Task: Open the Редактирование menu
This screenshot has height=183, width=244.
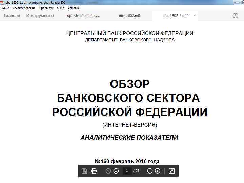Action: [24, 8]
